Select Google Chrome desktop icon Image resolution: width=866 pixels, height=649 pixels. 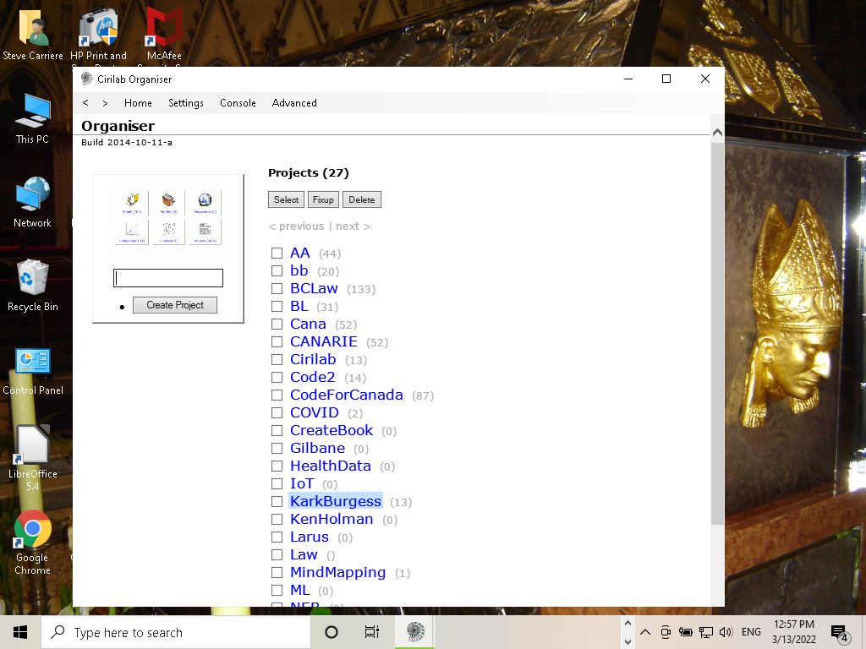[x=33, y=543]
